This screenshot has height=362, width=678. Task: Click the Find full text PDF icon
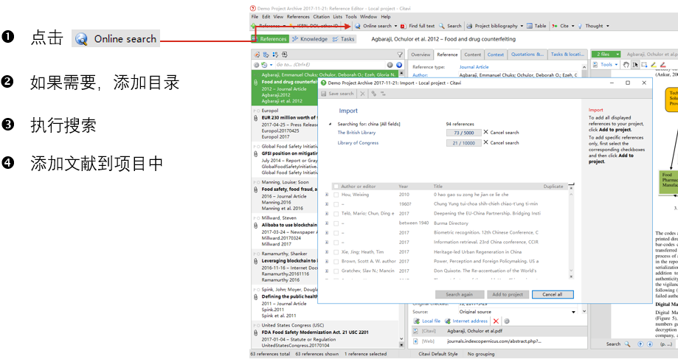coord(403,26)
